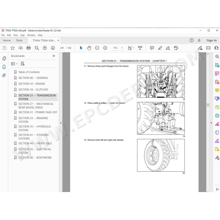
Task: Go to next page arrow
Action: (53, 48)
